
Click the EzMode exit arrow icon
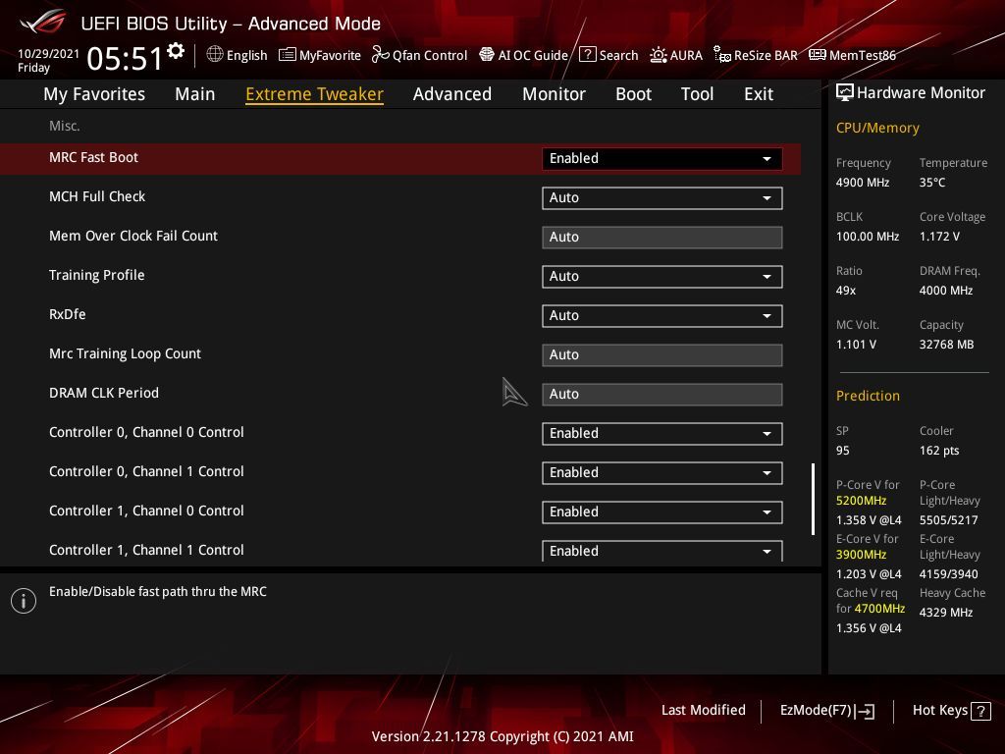pos(865,711)
